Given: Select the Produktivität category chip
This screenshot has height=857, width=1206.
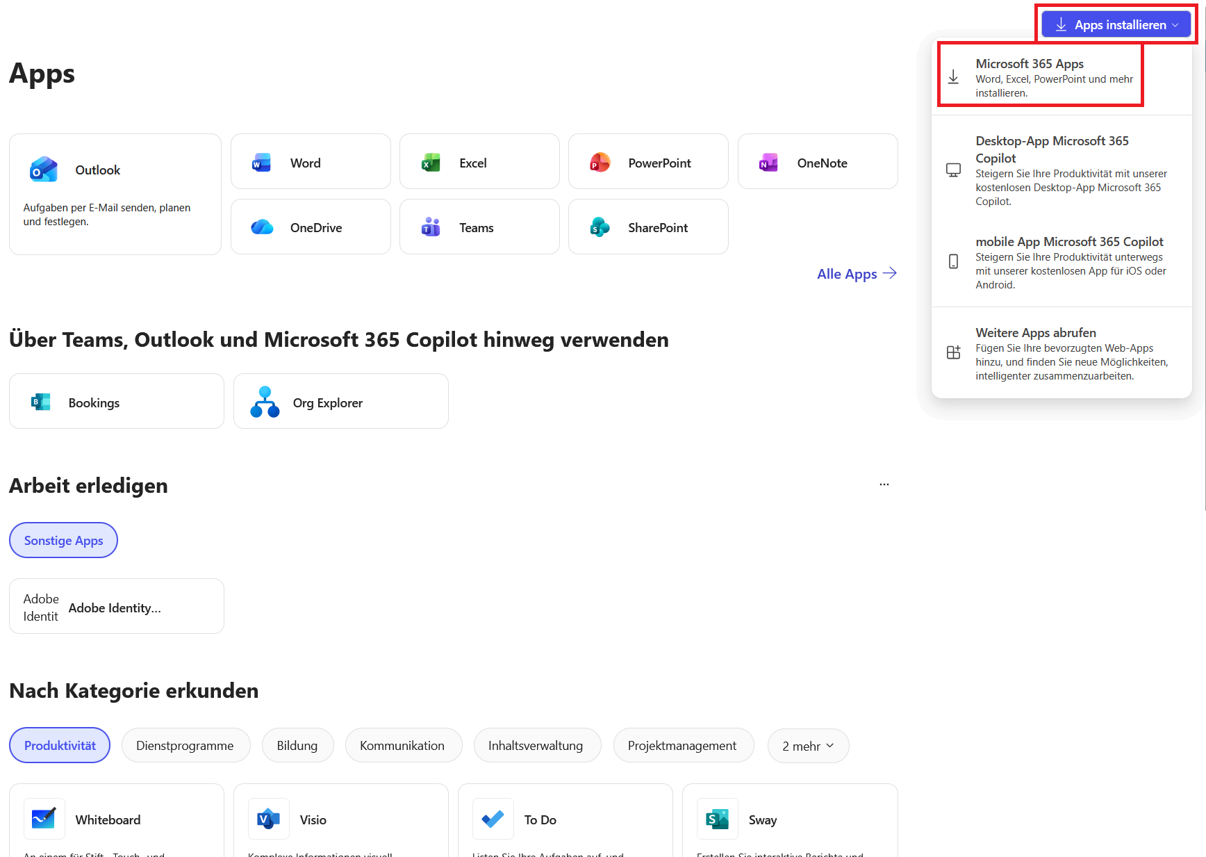Looking at the screenshot, I should coord(60,745).
